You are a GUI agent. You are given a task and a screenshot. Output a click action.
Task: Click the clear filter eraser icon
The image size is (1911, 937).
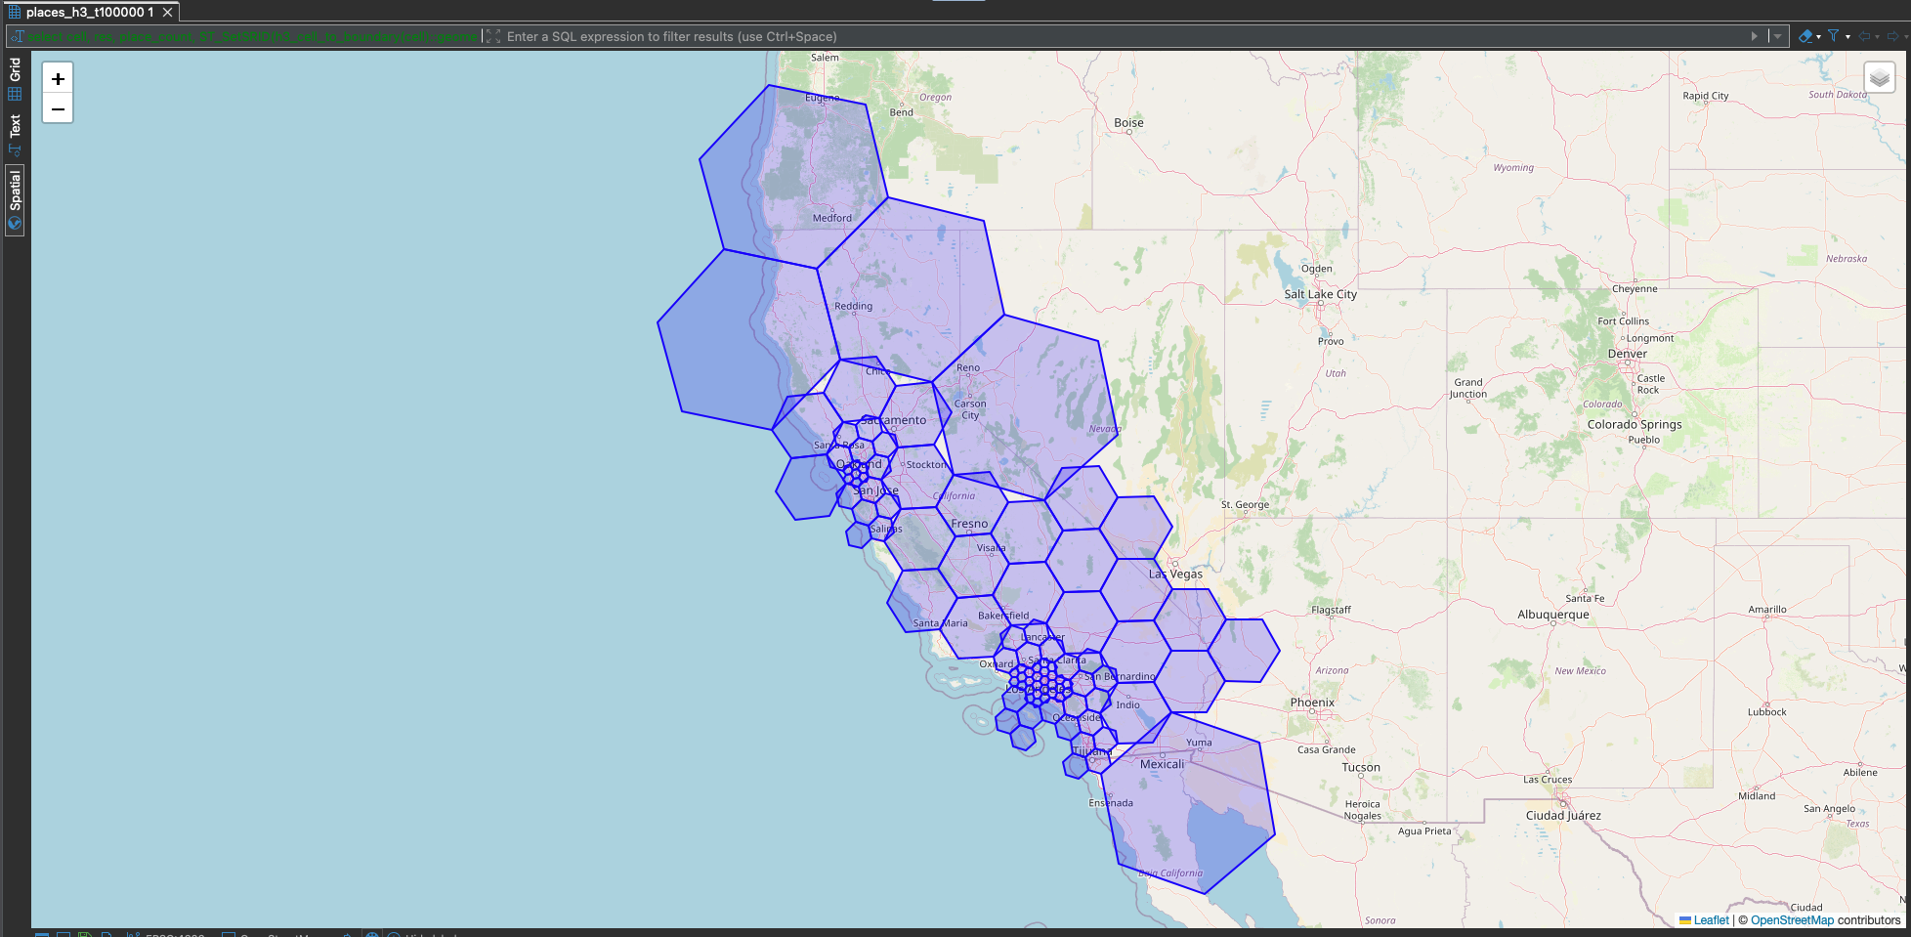(1805, 36)
